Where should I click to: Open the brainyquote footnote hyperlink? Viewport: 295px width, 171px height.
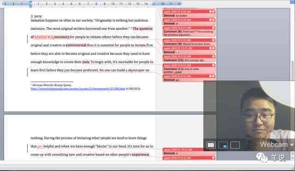tap(78, 89)
